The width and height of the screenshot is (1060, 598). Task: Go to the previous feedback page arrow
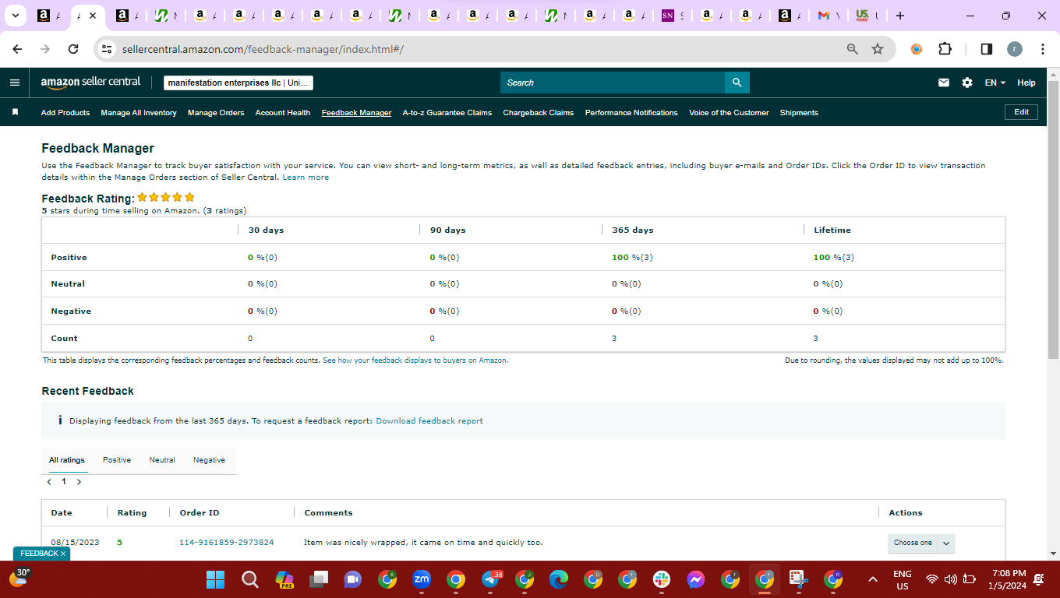pyautogui.click(x=49, y=482)
